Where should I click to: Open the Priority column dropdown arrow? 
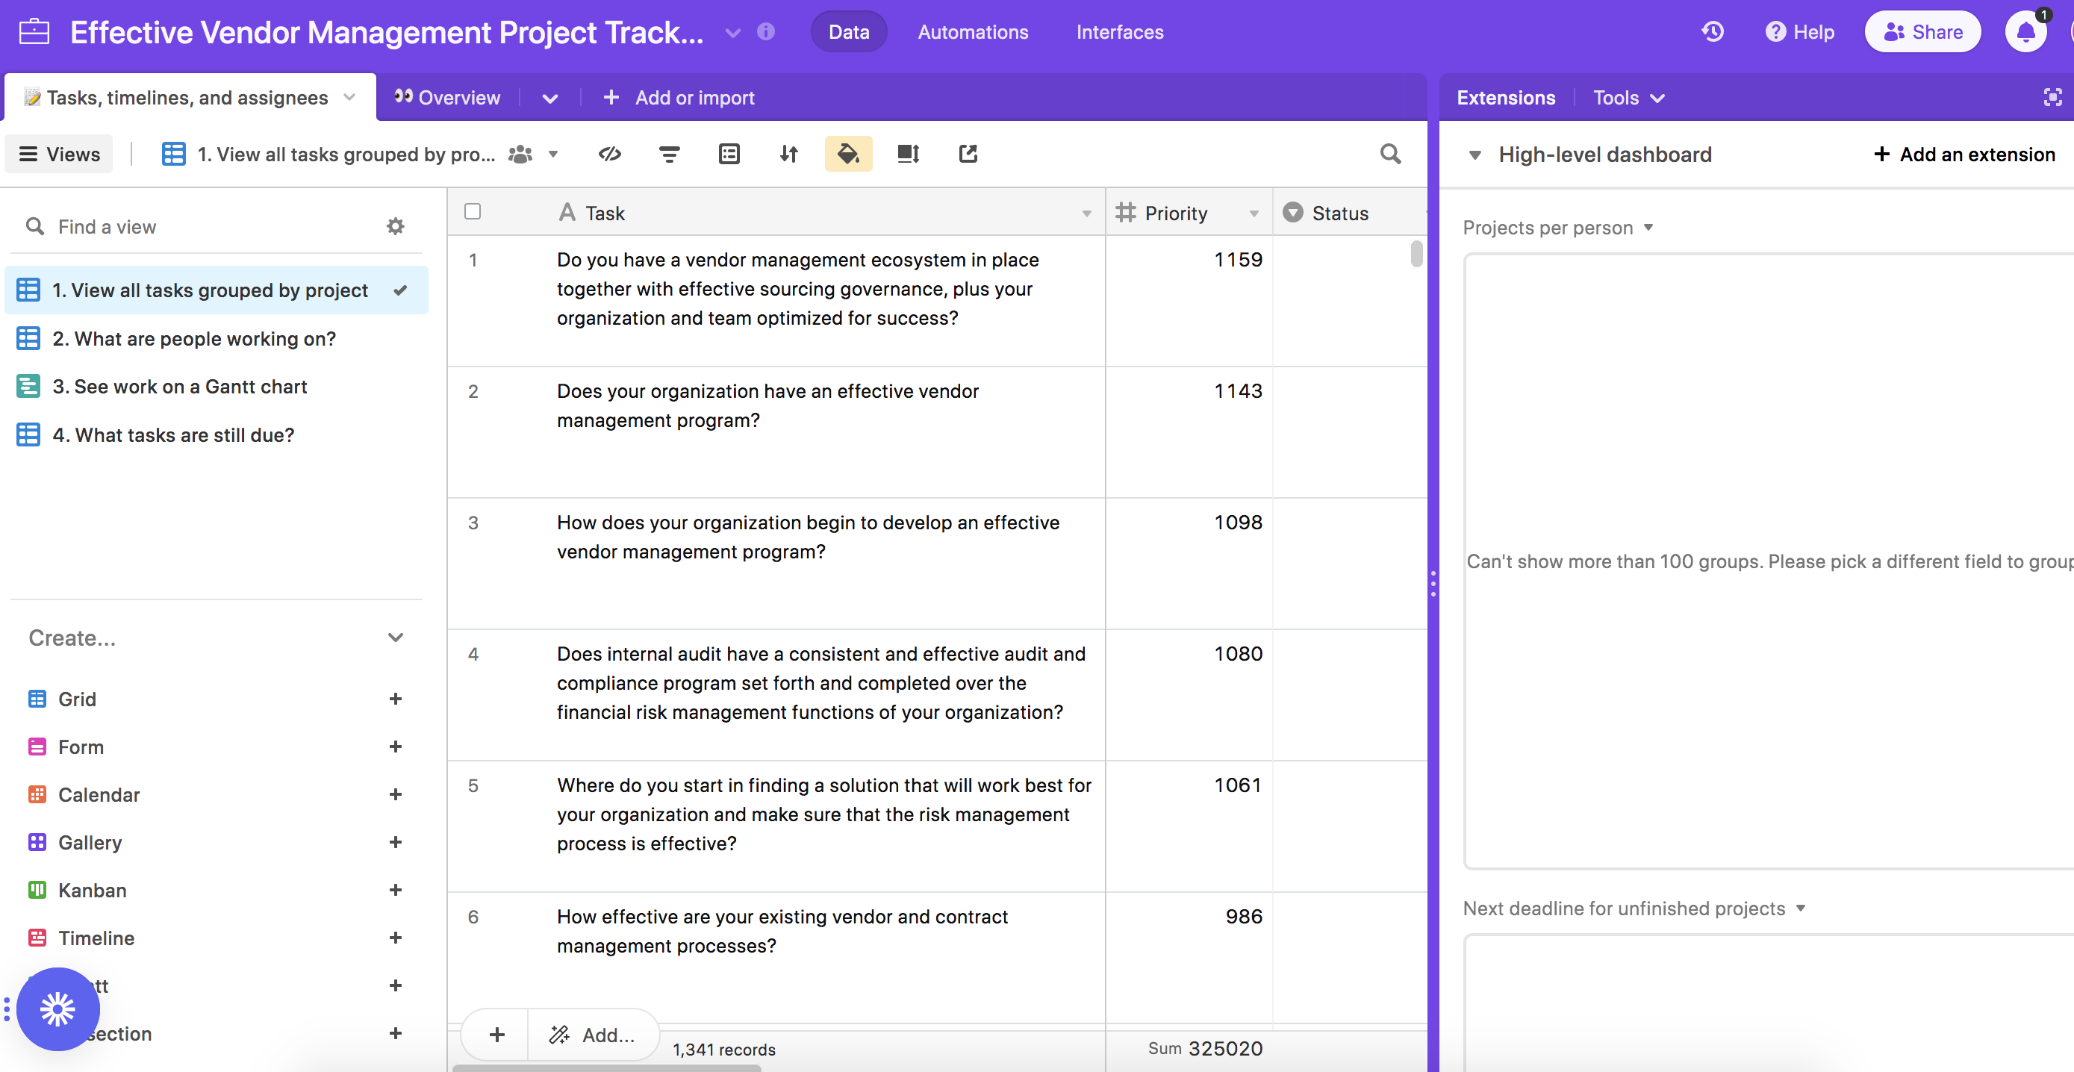(x=1254, y=214)
